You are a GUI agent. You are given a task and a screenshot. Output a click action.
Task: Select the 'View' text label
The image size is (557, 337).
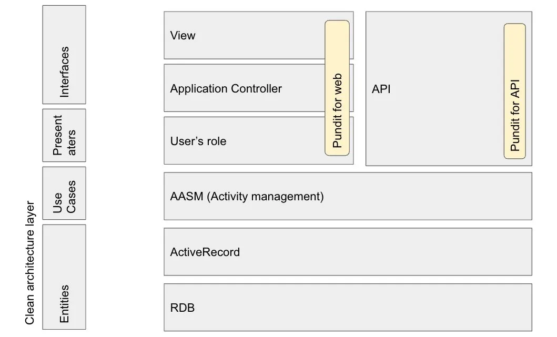(183, 36)
